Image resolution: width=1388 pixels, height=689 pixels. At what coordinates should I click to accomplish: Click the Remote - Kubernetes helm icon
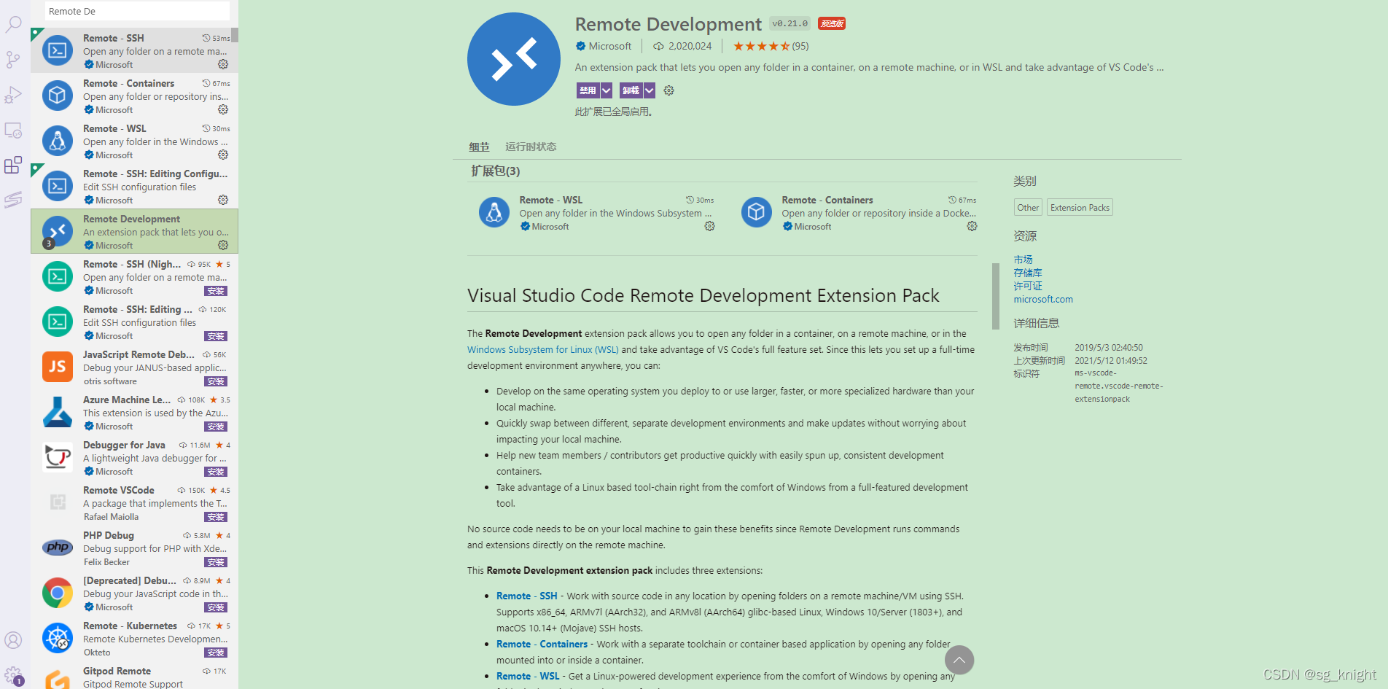point(58,638)
